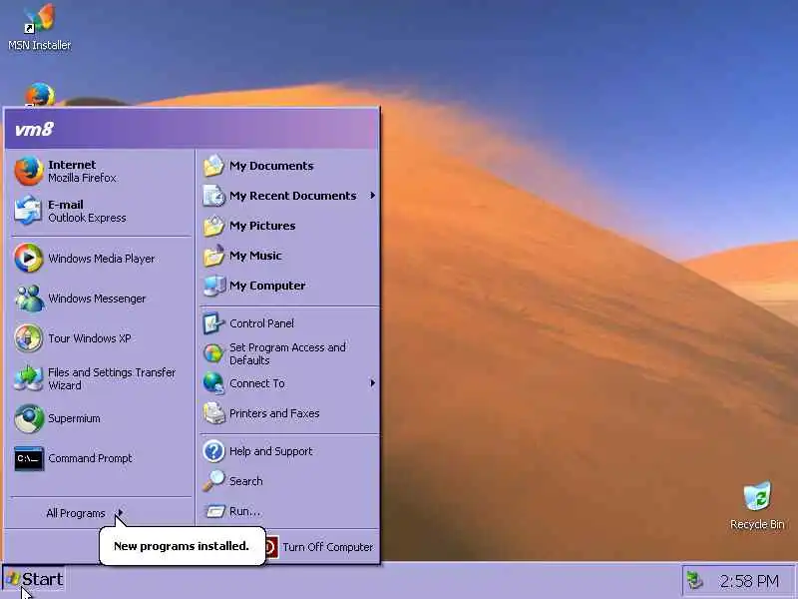This screenshot has width=798, height=599.
Task: Click the Printers and Faxes text label
Action: (274, 413)
